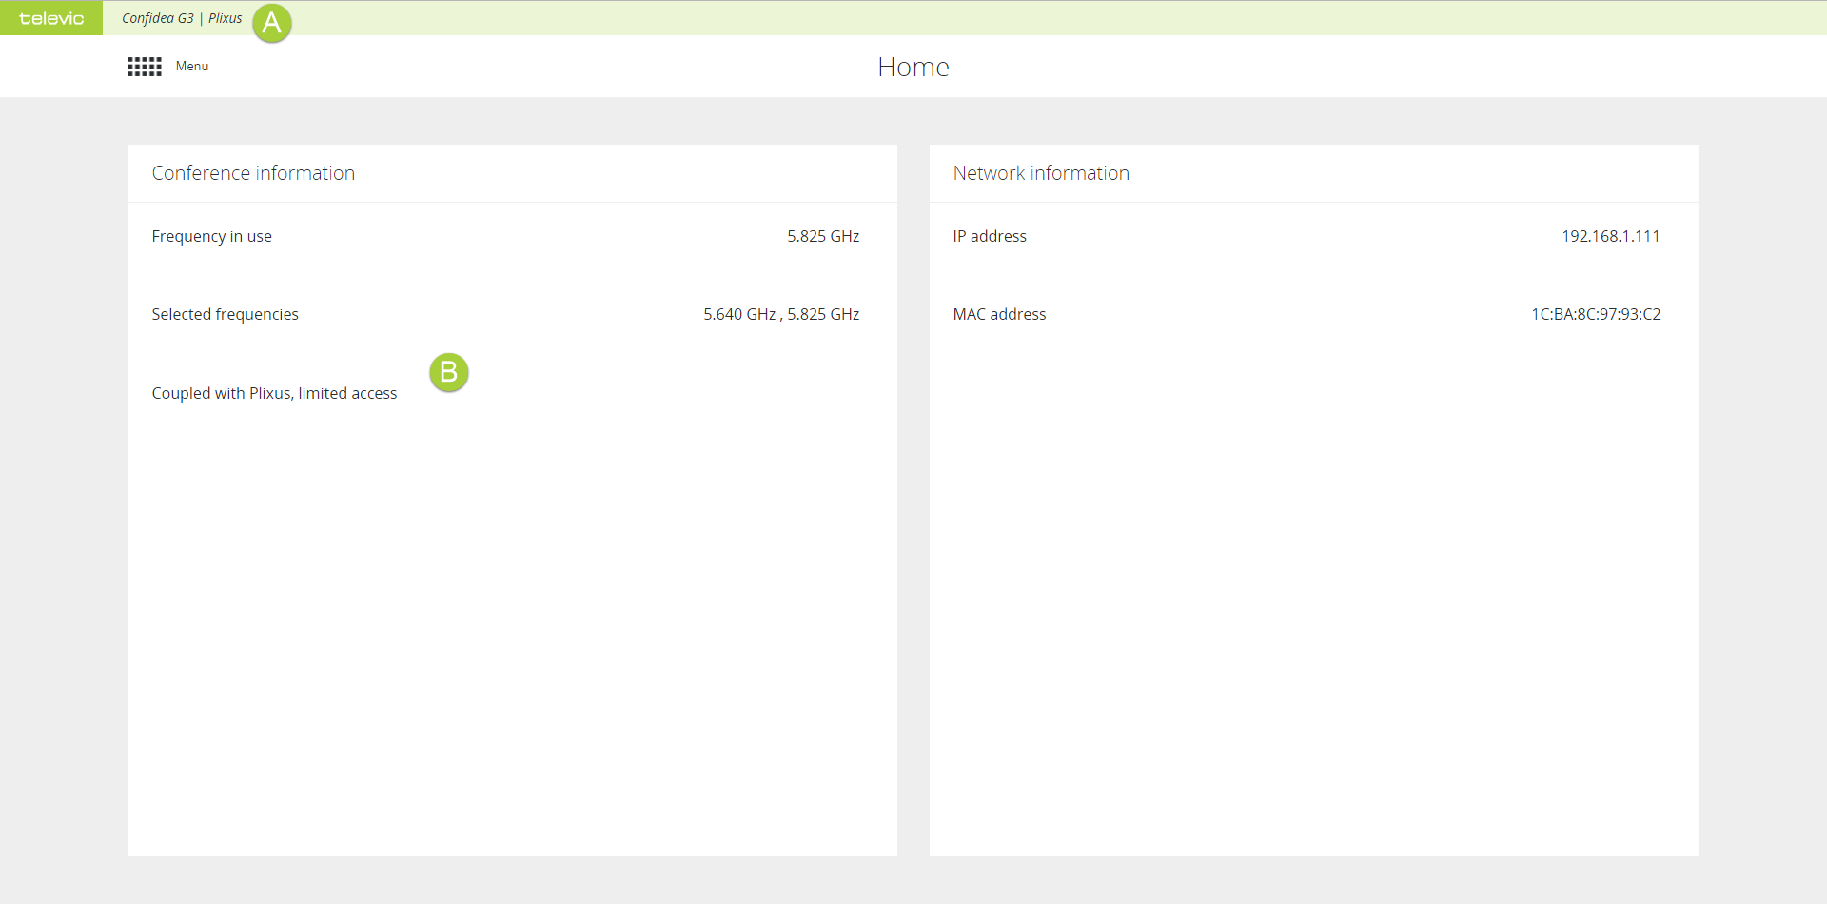Click the Conference information heading

(x=253, y=173)
